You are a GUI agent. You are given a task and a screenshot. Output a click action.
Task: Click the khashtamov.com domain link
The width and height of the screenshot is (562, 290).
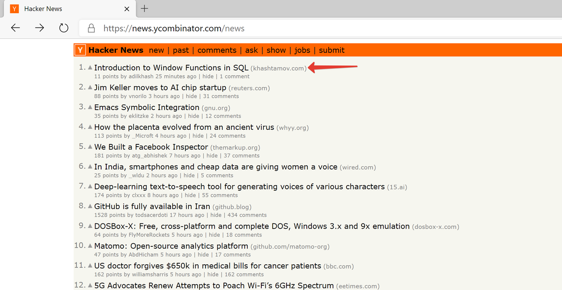tap(279, 68)
